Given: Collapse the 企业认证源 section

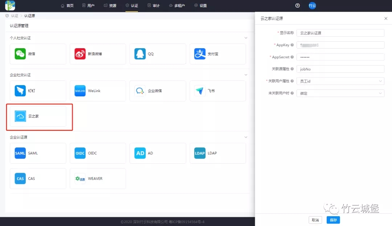Looking at the screenshot, I should click(246, 137).
